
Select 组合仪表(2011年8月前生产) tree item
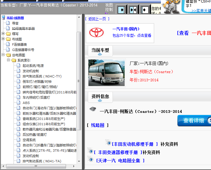[x=44, y=124]
